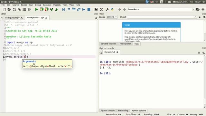This screenshot has width=206, height=116.
Task: Change to parent directory up arrow
Action: click(x=203, y=9)
